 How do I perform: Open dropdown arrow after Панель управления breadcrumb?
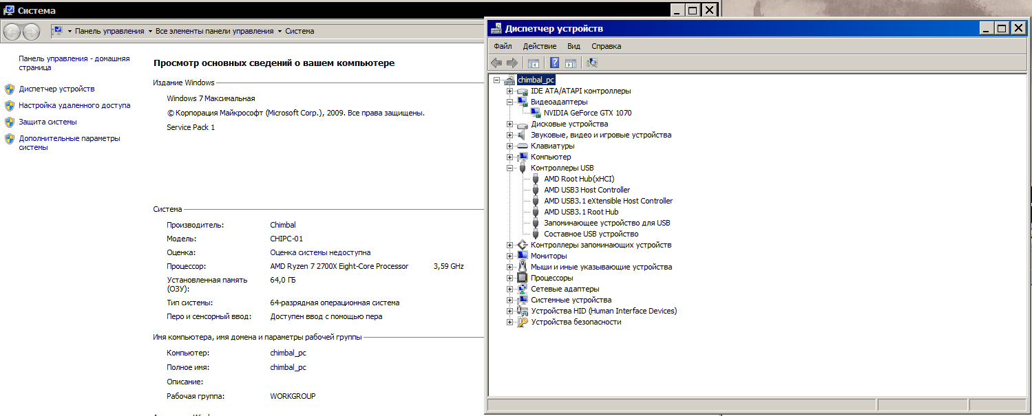tap(150, 32)
